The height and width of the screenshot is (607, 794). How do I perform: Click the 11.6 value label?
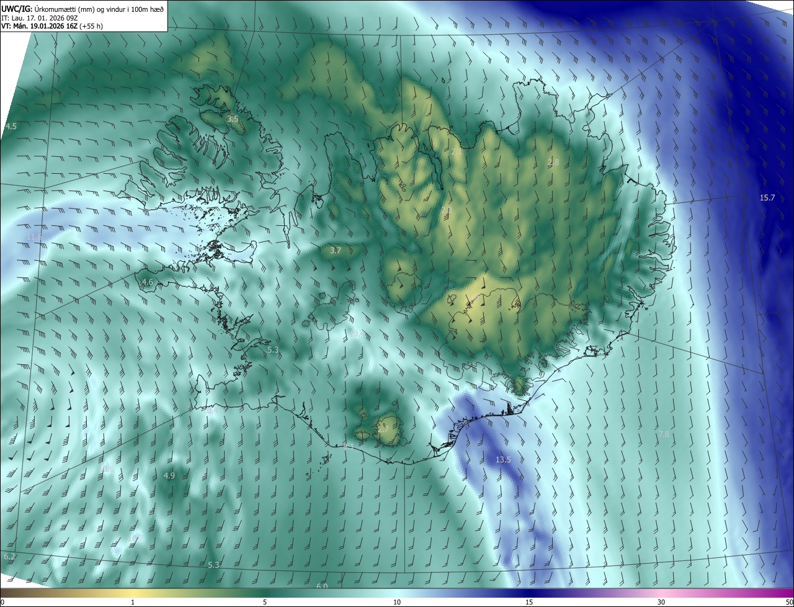coord(35,236)
